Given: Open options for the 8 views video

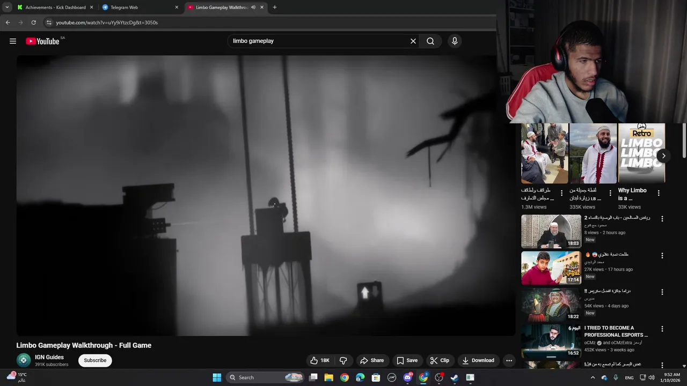Looking at the screenshot, I should point(662,219).
